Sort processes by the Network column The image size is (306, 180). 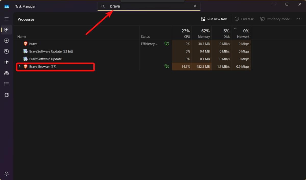(x=243, y=33)
